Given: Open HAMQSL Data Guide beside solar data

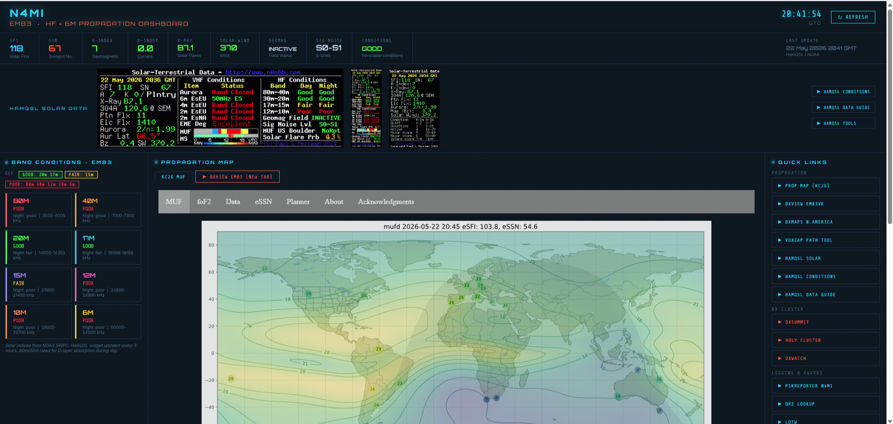Looking at the screenshot, I should tap(843, 108).
